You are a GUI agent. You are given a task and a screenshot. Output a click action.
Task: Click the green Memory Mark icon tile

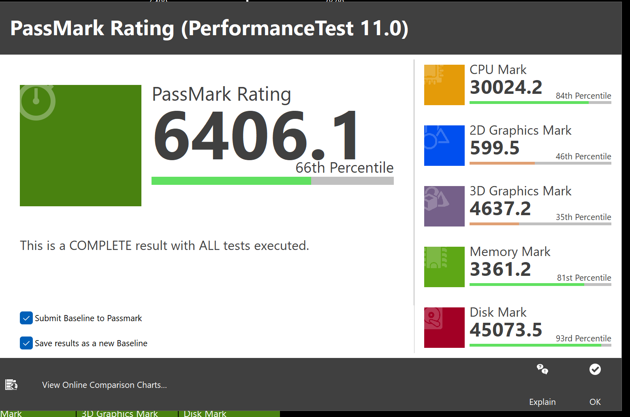(x=444, y=267)
